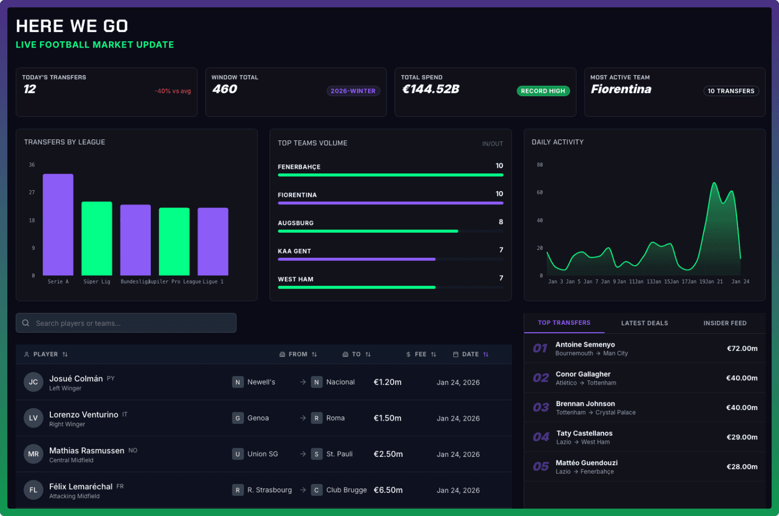Click the Club Brugge club badge

(x=317, y=490)
